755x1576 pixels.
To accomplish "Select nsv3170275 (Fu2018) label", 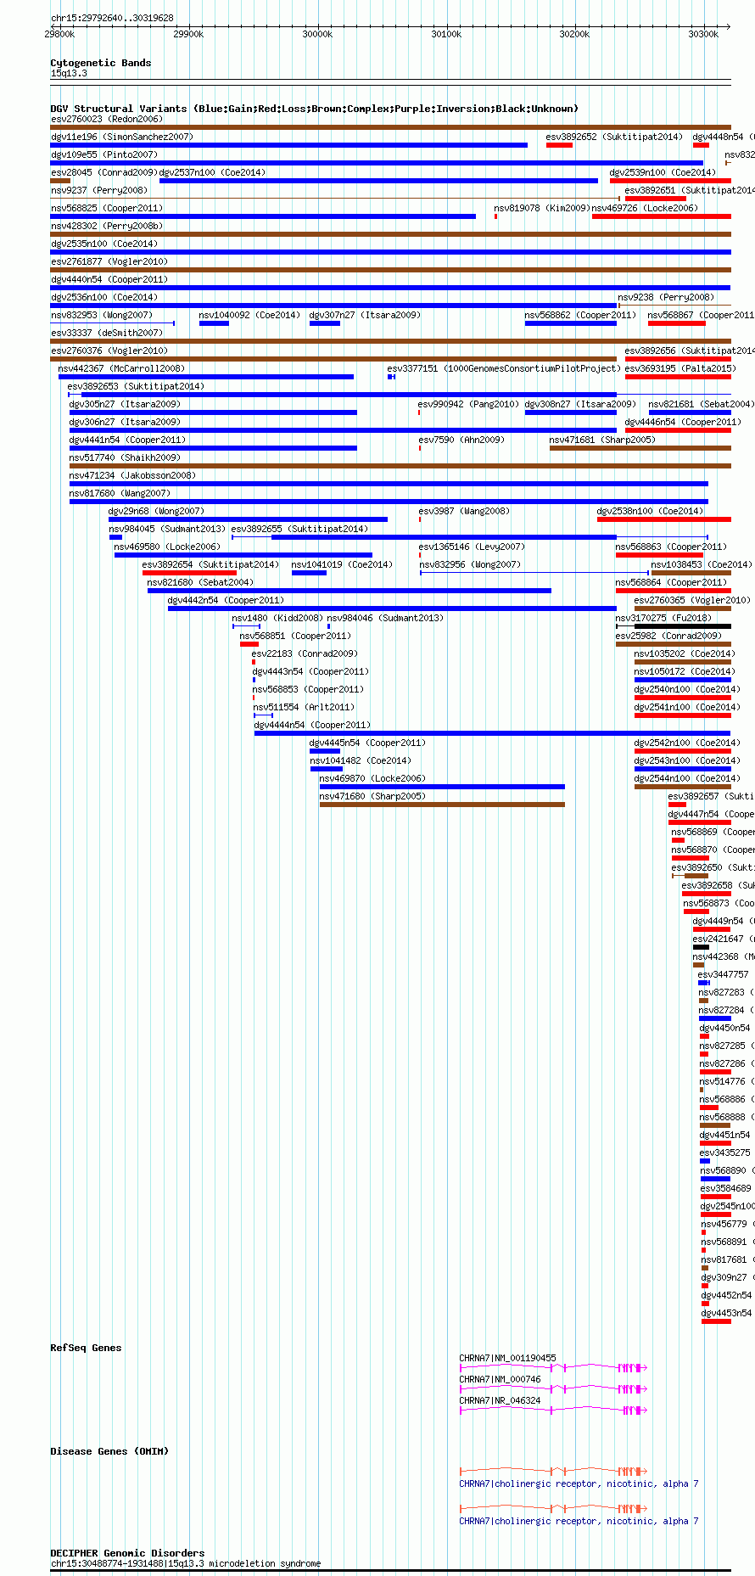I will click(663, 618).
